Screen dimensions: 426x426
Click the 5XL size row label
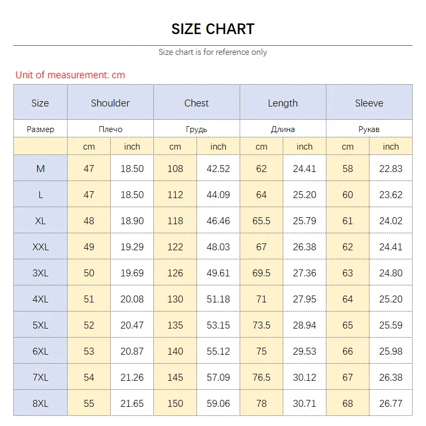pyautogui.click(x=40, y=325)
